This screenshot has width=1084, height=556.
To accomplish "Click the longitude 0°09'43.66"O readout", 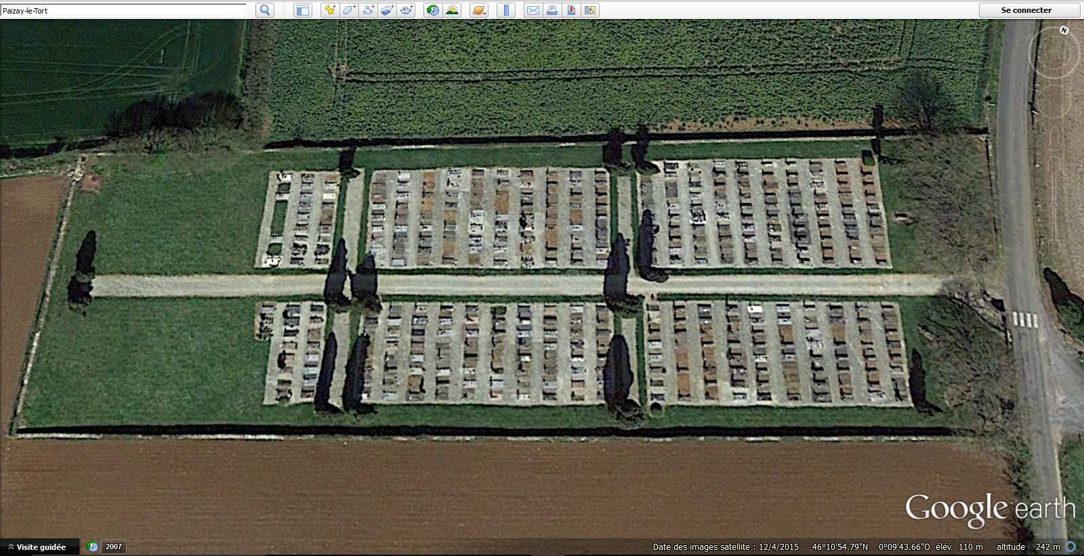I will (x=904, y=547).
